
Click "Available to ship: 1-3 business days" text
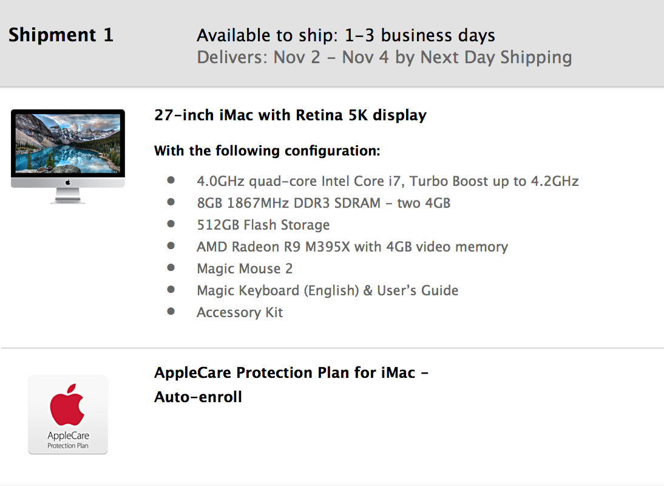click(x=346, y=36)
